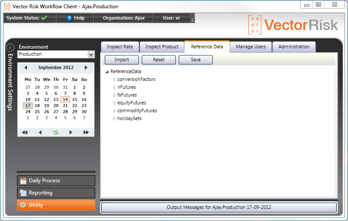Select the fxFutures tree label
Screen dimensions: 348x221
(127, 95)
